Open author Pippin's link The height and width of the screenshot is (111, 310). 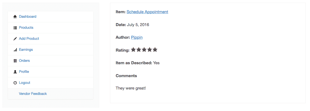[x=137, y=37]
